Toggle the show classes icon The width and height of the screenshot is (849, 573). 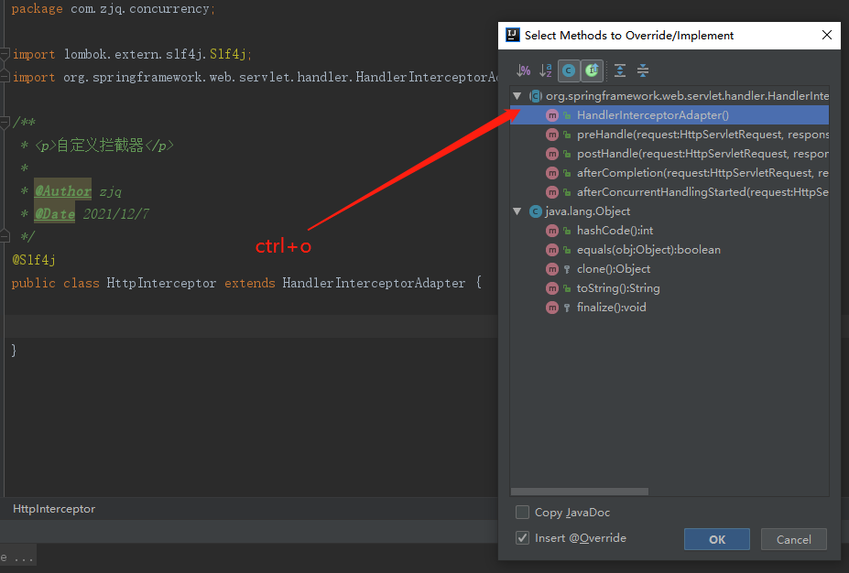click(x=569, y=70)
